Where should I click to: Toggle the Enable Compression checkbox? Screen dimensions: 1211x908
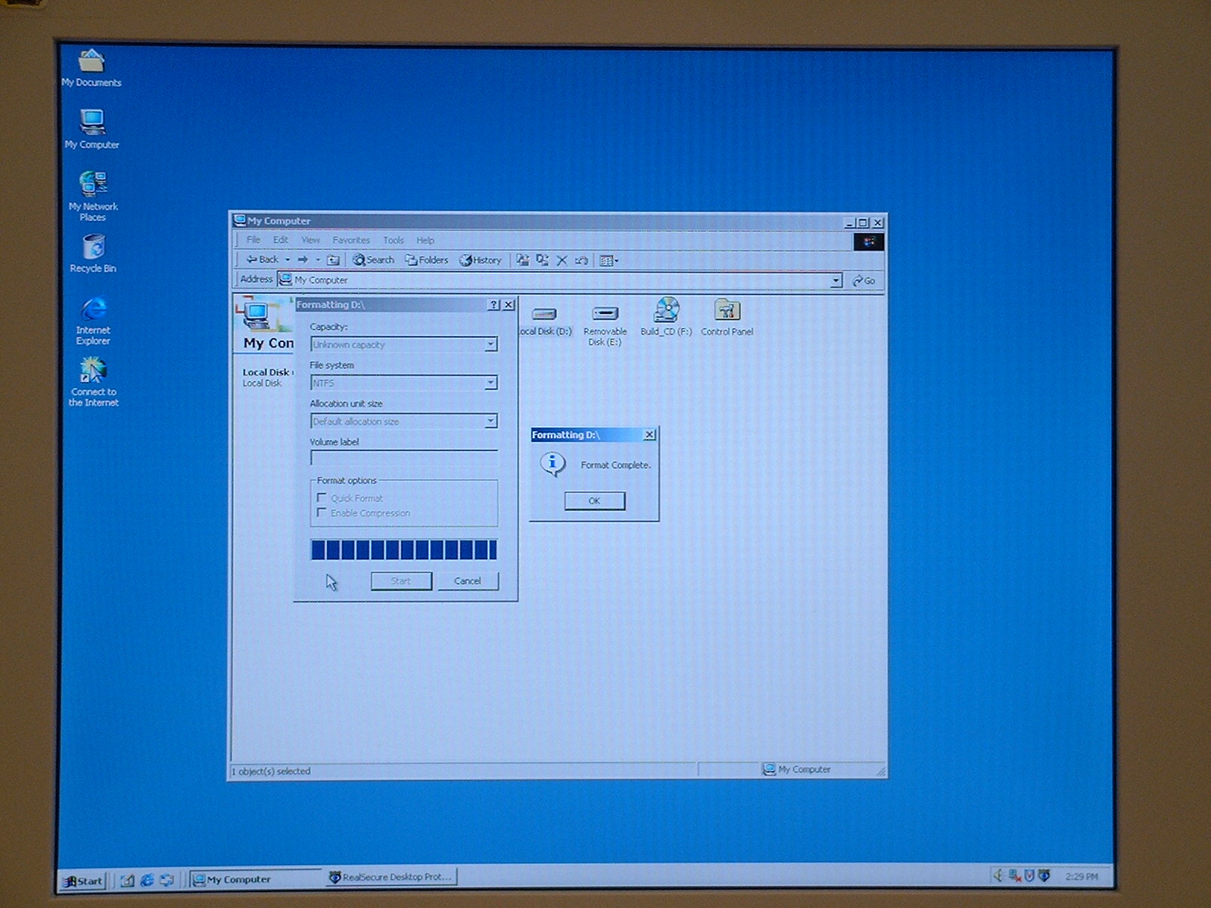click(322, 513)
